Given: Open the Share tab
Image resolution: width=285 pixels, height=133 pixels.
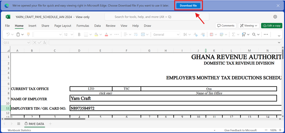Looking at the screenshot, I should pyautogui.click(x=45, y=26).
